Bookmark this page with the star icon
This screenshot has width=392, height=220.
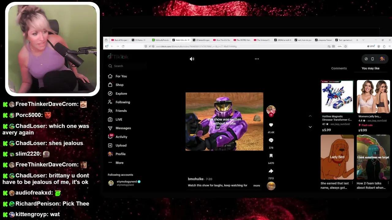click(345, 46)
